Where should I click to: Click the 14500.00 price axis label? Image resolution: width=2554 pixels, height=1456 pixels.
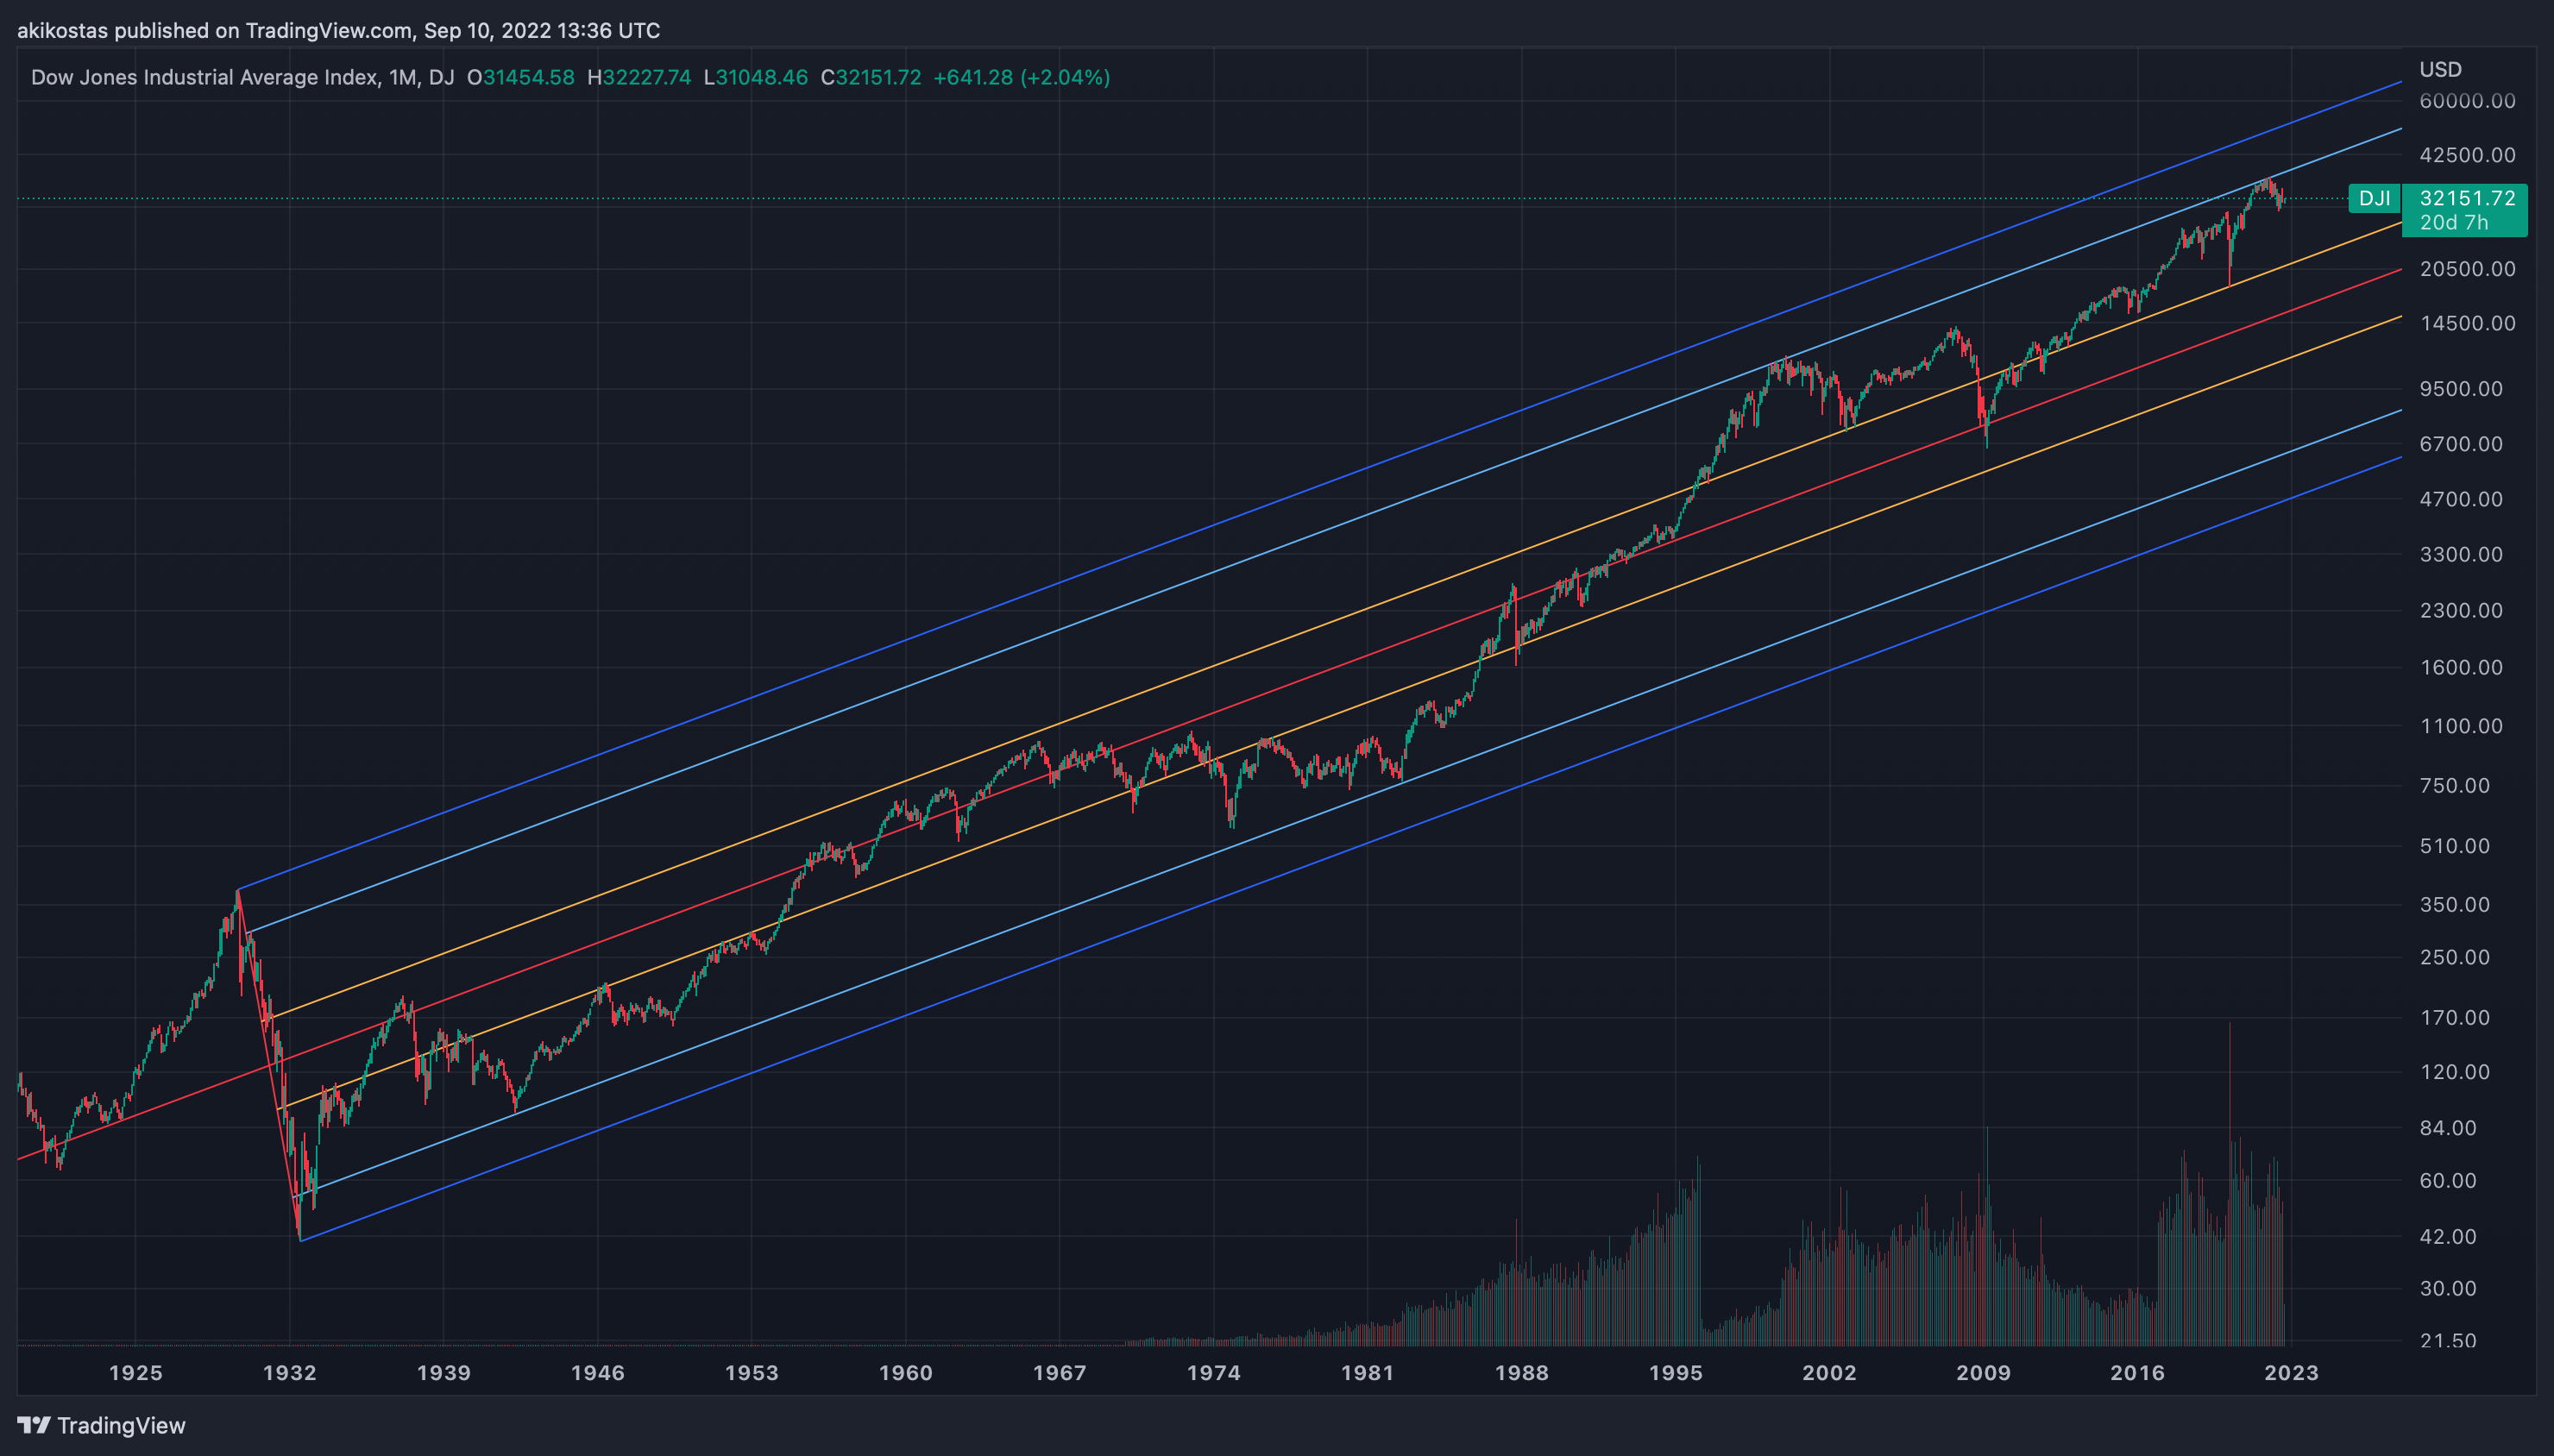click(x=2468, y=322)
